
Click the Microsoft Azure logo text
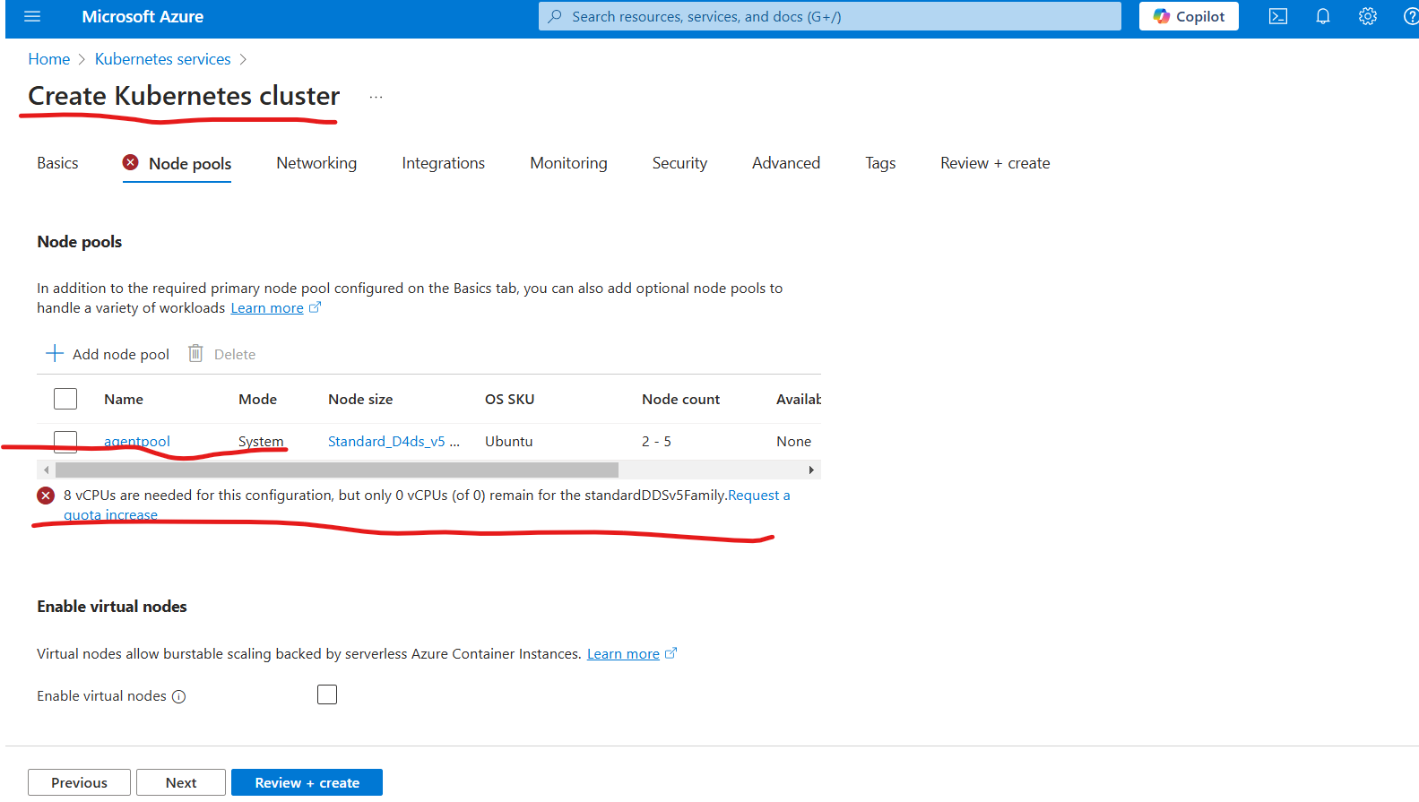(x=143, y=16)
